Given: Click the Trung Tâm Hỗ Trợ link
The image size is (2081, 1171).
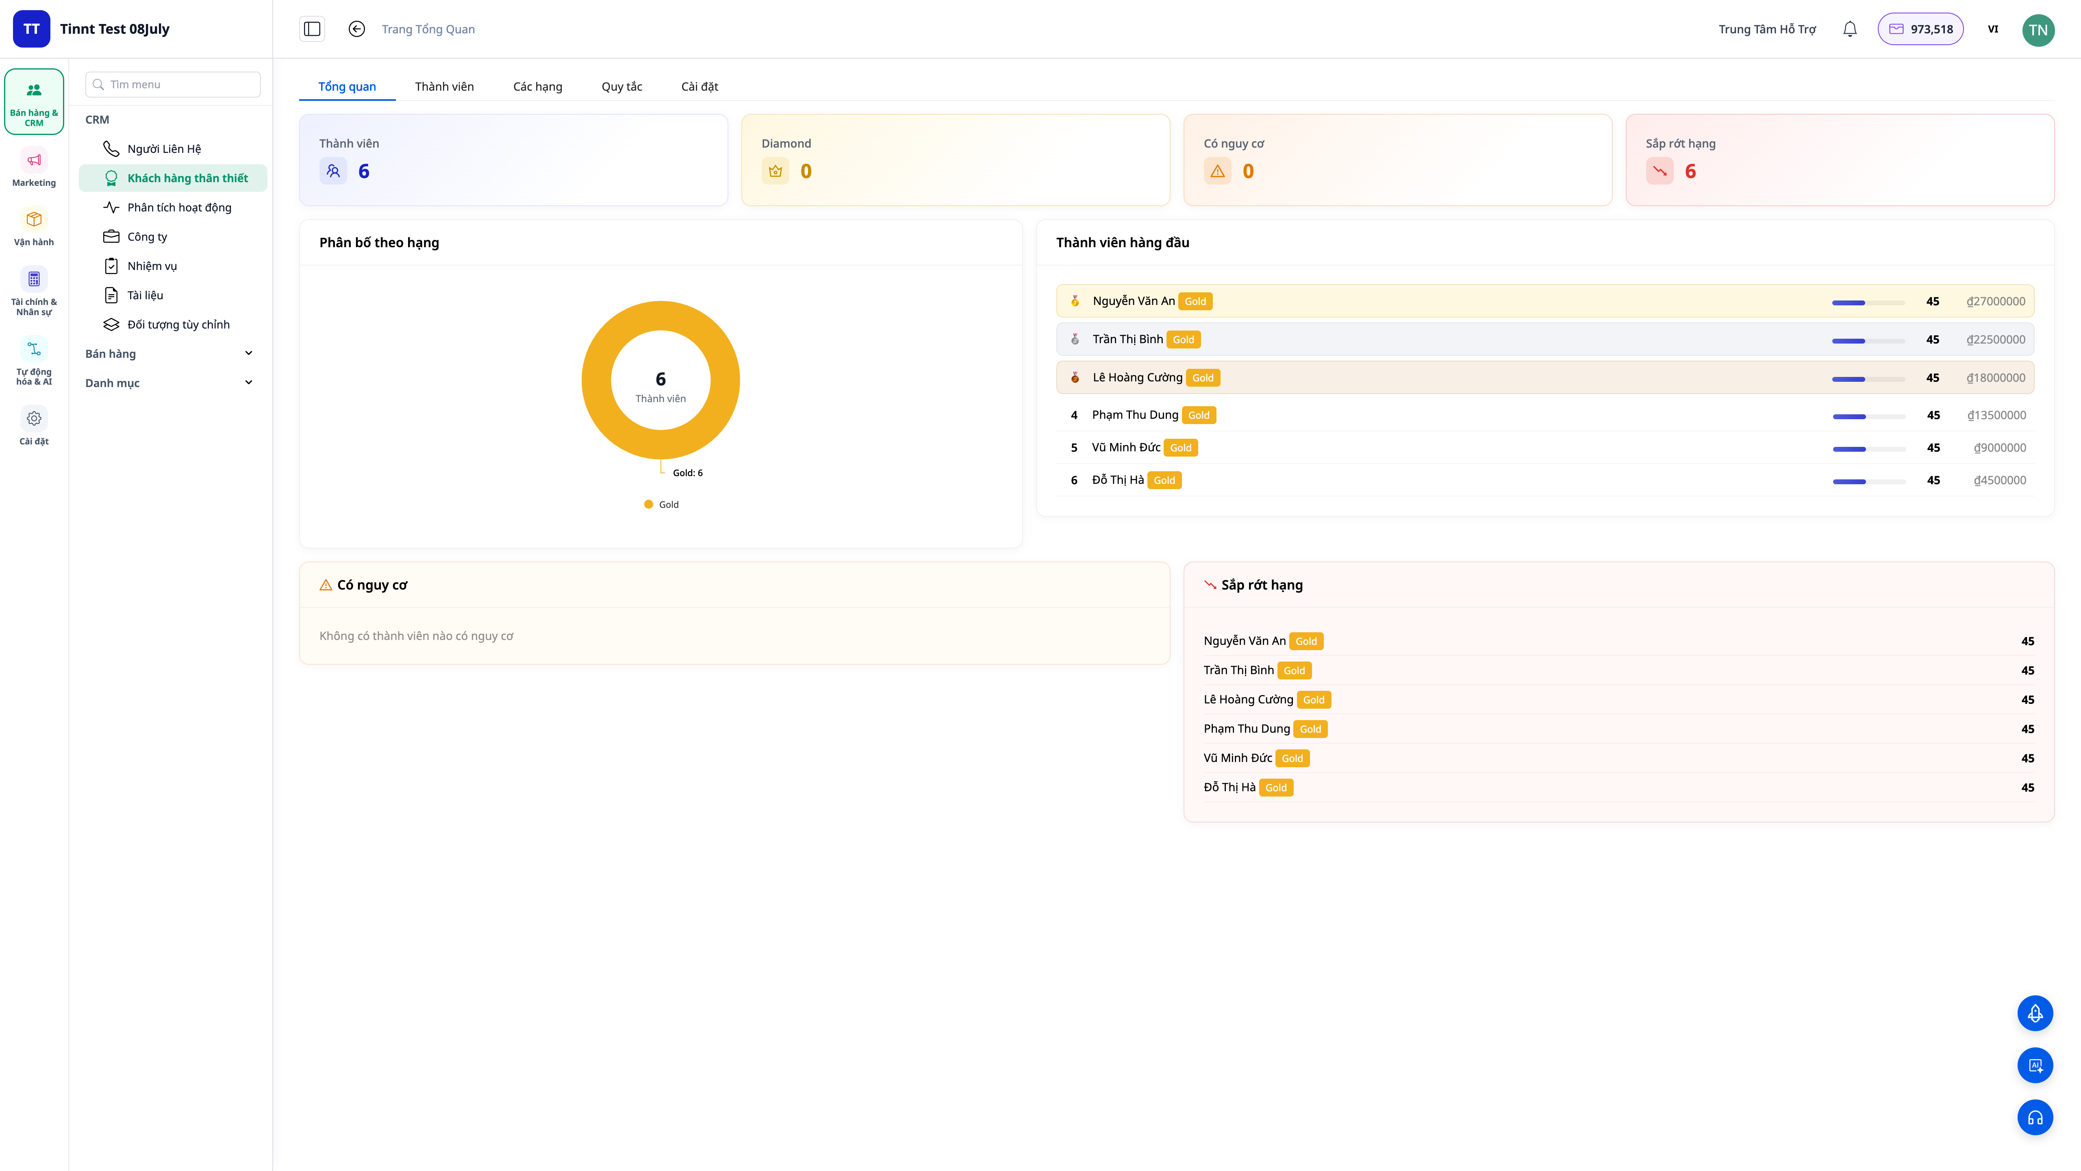Looking at the screenshot, I should coord(1767,29).
